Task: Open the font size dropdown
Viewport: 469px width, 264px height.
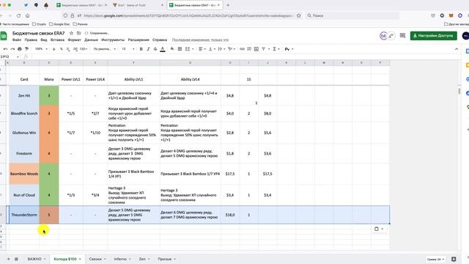Action: 128,49
